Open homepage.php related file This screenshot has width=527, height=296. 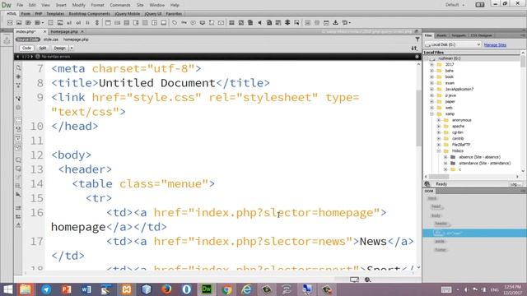click(76, 39)
